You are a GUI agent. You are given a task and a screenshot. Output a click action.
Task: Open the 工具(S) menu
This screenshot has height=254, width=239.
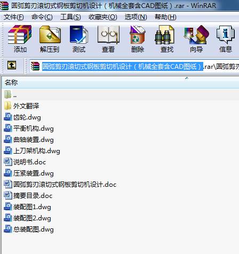pyautogui.click(x=70, y=17)
